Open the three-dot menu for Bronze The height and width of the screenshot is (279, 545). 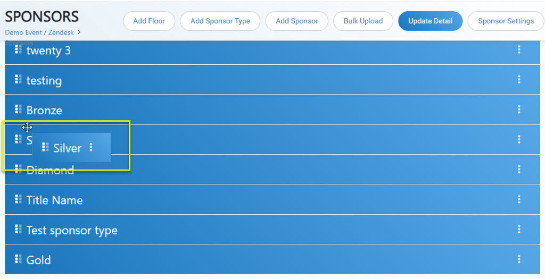[x=519, y=109]
